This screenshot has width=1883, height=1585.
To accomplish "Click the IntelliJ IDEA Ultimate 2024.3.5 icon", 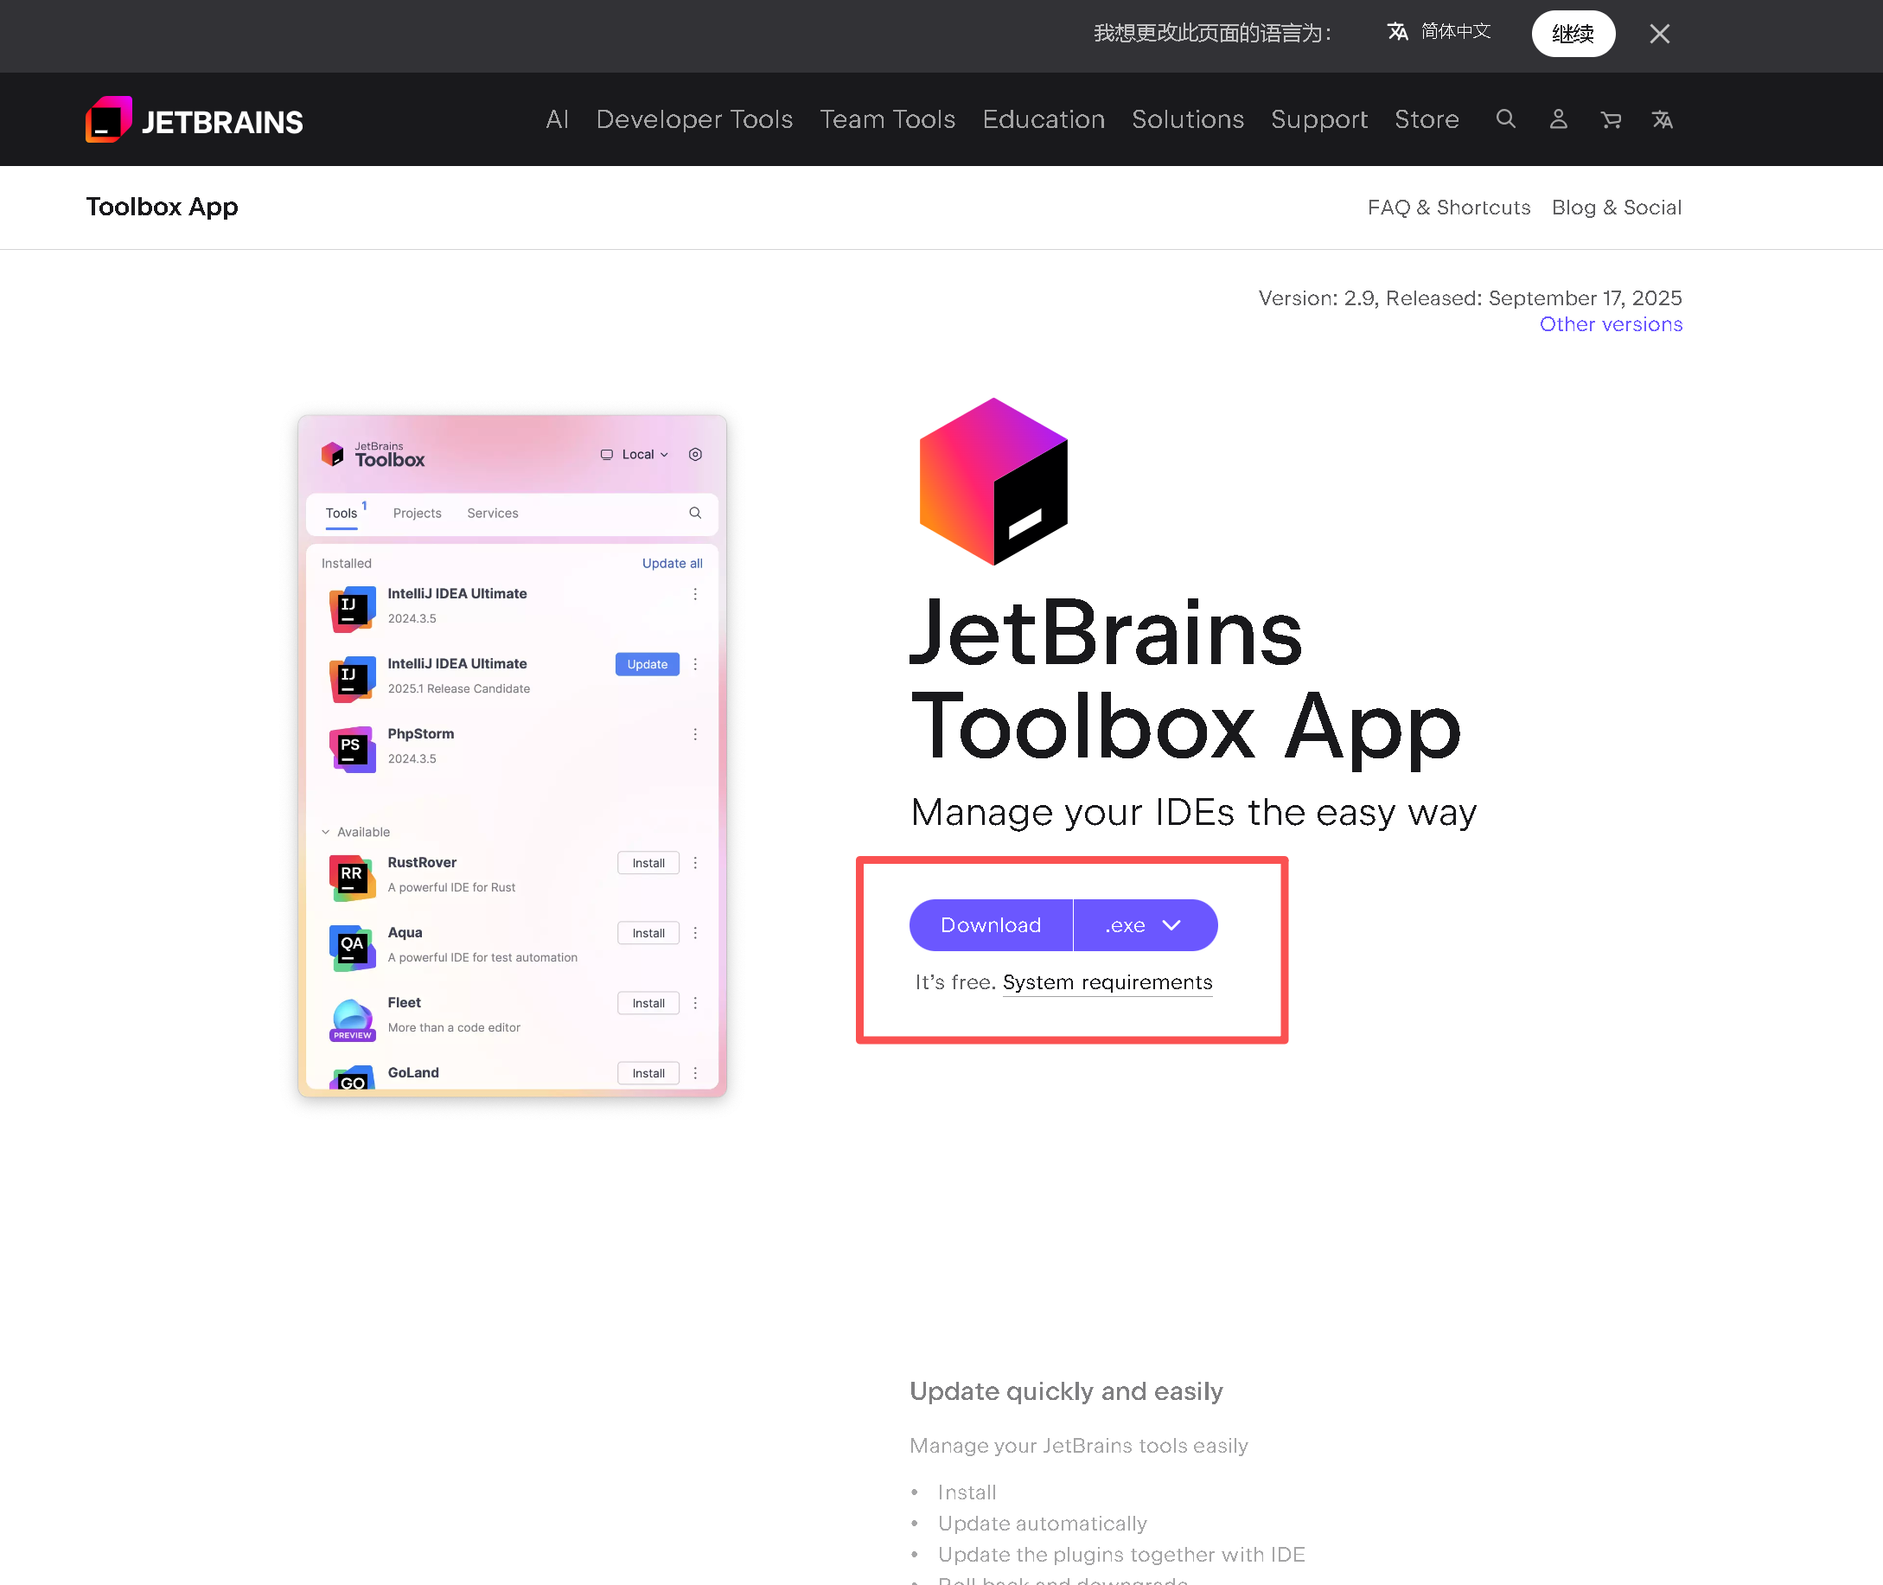I will (x=352, y=610).
